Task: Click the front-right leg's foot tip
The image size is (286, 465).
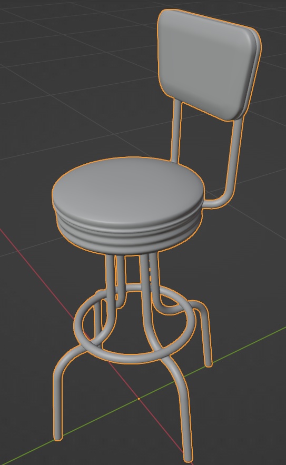Action: tap(188, 459)
